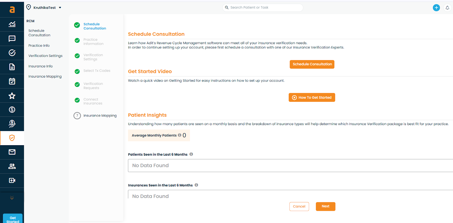Open Insurance Info in the RCM menu
The image size is (453, 223).
tap(40, 66)
